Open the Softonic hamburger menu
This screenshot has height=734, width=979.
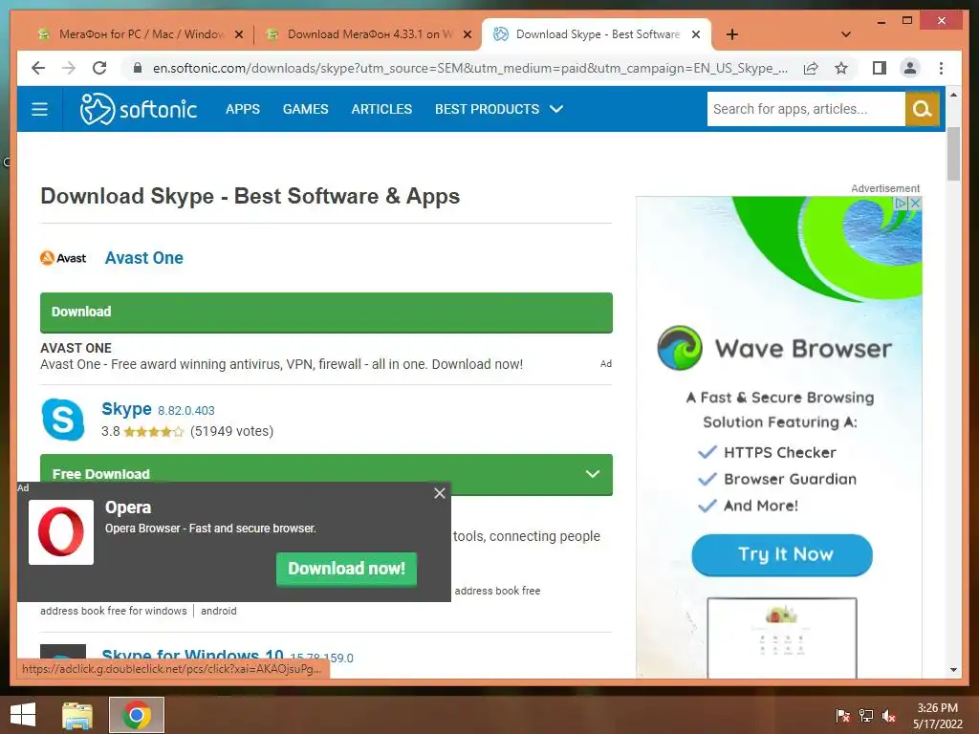tap(39, 109)
